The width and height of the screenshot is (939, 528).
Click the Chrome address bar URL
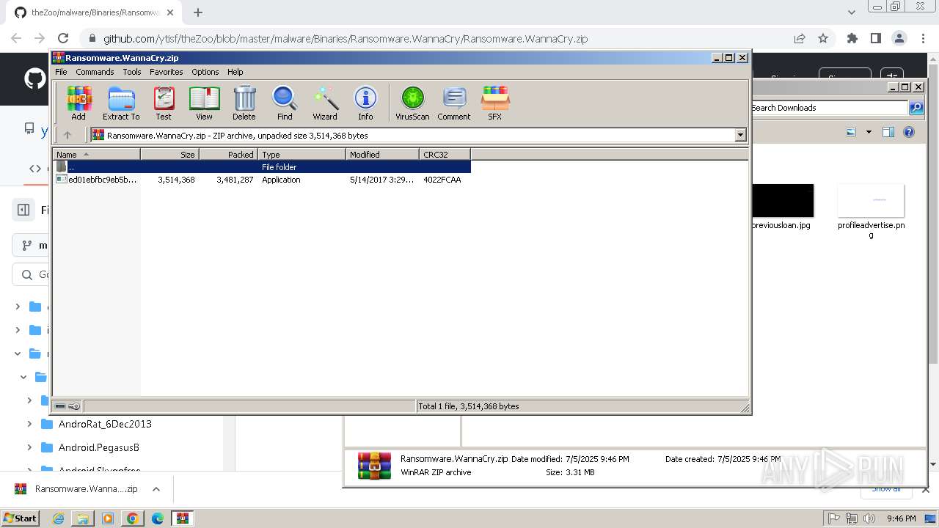pos(345,39)
